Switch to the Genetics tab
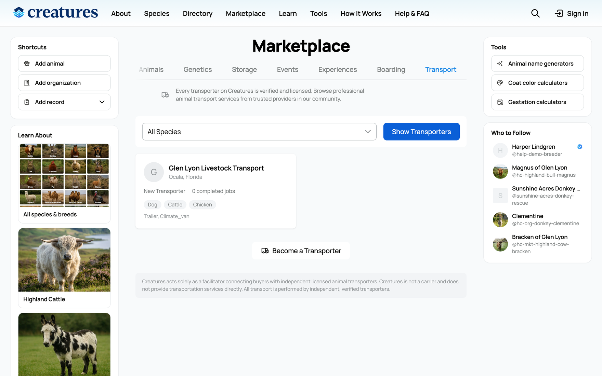This screenshot has height=376, width=602. click(x=198, y=69)
